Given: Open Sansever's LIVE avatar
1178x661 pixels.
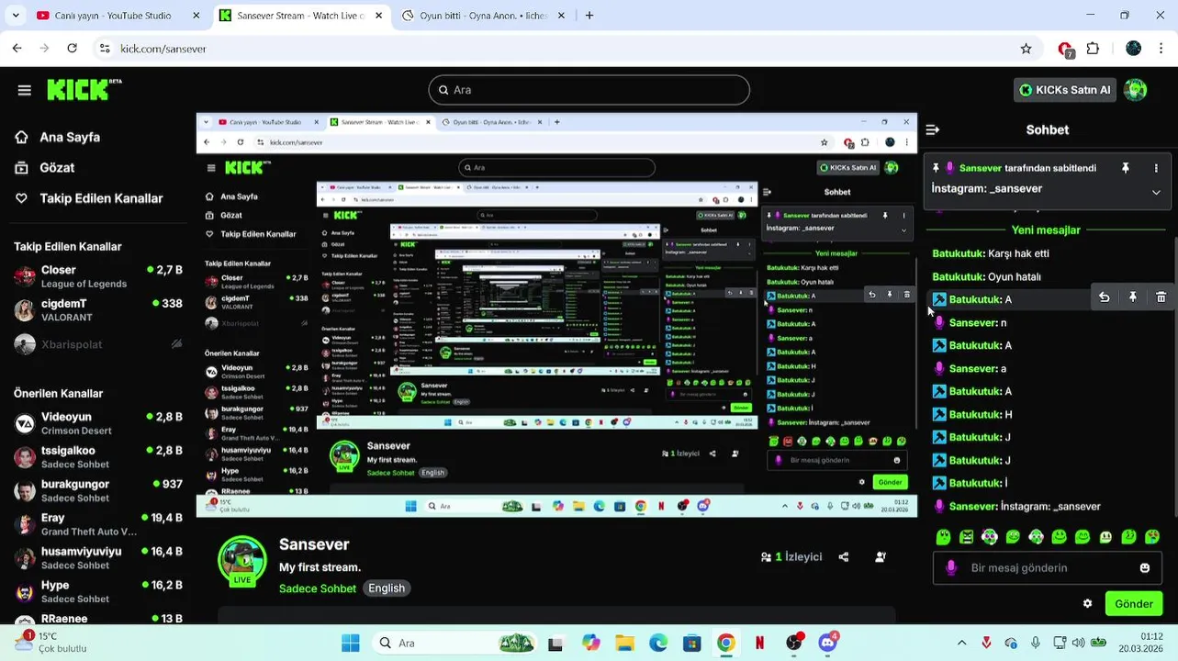Looking at the screenshot, I should 242,560.
